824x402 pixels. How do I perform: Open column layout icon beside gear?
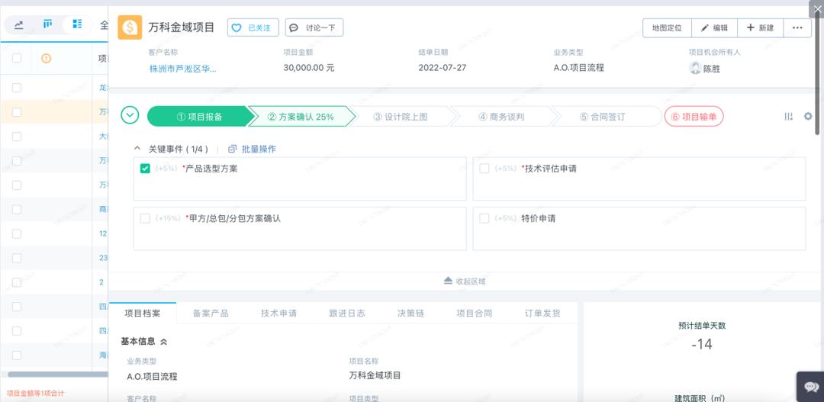(788, 117)
